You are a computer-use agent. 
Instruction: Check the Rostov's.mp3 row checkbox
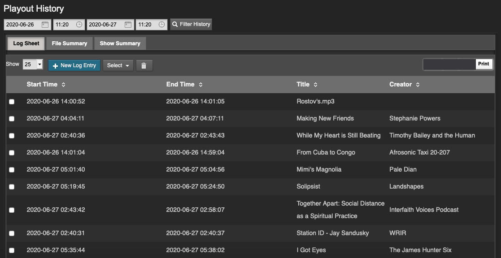click(12, 102)
